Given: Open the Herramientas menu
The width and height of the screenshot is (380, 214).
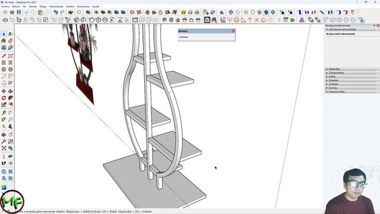Looking at the screenshot, I should coord(56,7).
